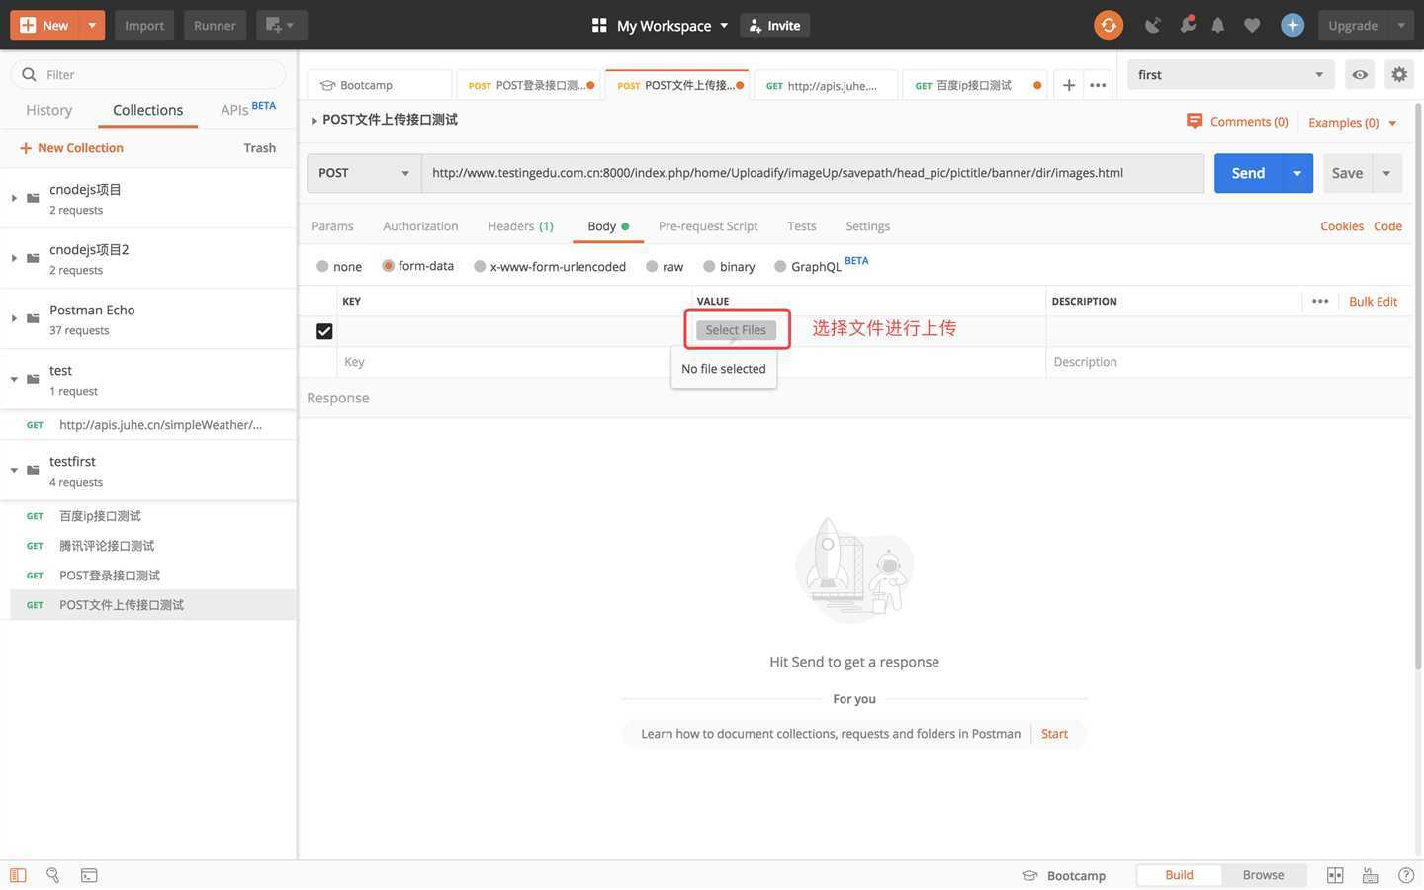Open the Send button dropdown arrow
This screenshot has width=1424, height=890.
tap(1297, 173)
